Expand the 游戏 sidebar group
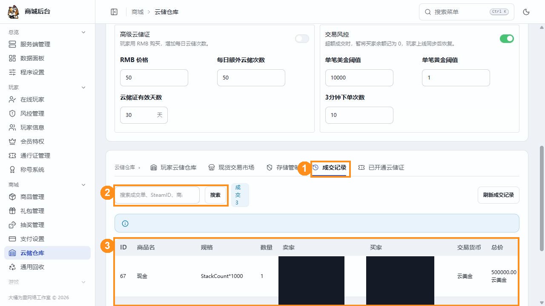Screen dimensions: 545x306 (83, 282)
